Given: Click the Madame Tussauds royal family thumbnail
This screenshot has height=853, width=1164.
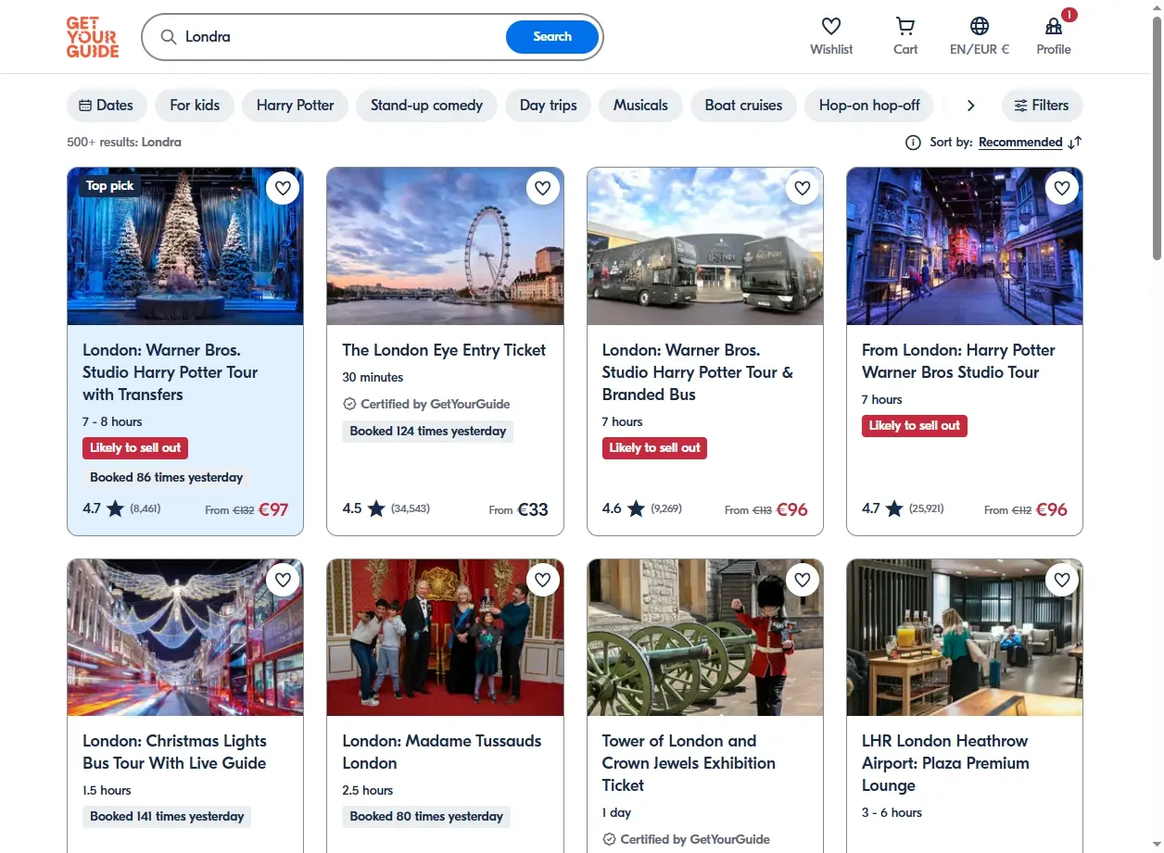Looking at the screenshot, I should [445, 637].
